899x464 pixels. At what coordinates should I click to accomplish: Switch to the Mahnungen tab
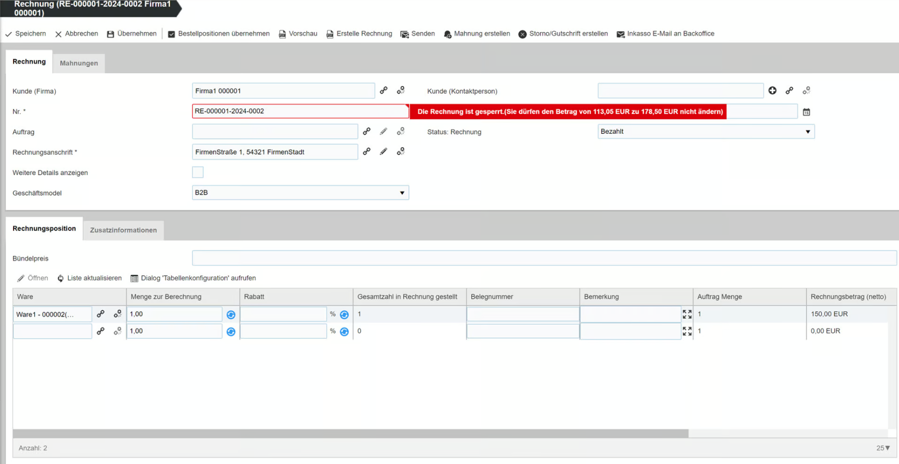pos(79,63)
